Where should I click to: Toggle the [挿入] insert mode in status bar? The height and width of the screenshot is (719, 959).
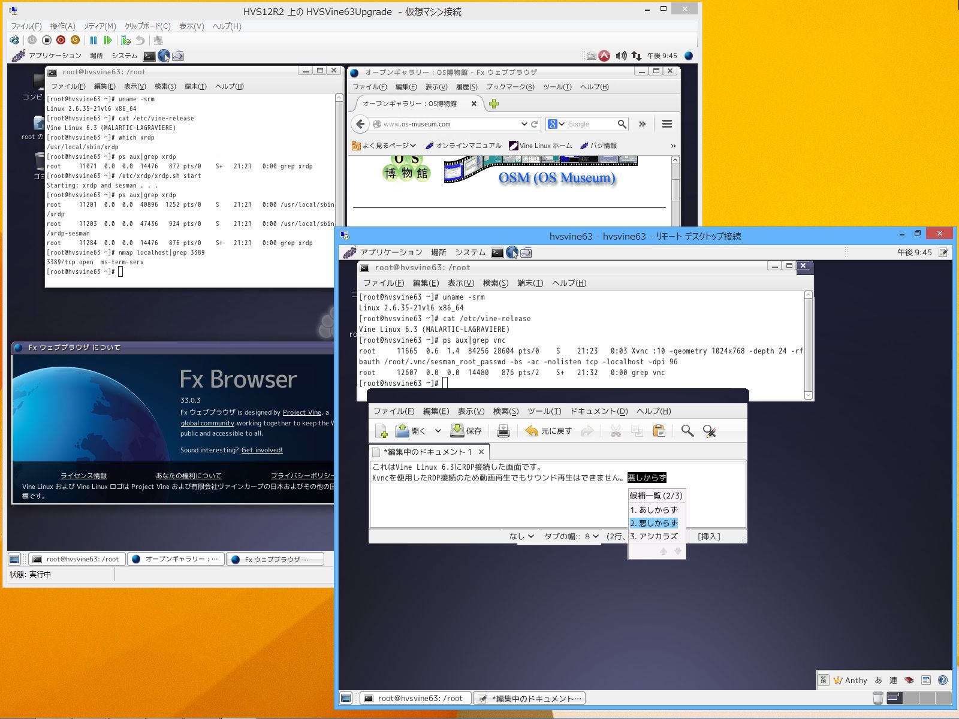(x=709, y=536)
